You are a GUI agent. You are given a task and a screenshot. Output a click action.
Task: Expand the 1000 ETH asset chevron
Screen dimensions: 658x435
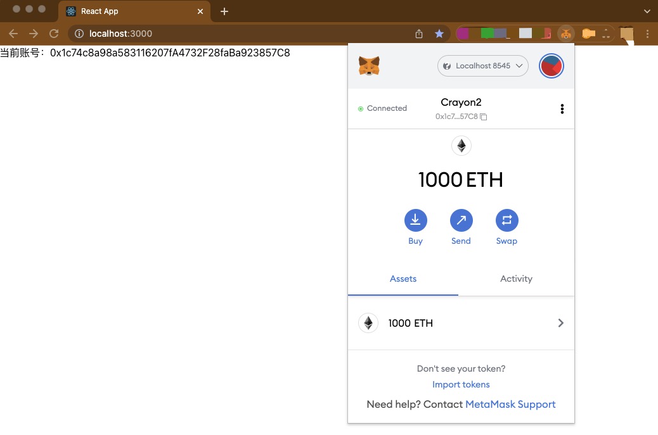tap(560, 323)
